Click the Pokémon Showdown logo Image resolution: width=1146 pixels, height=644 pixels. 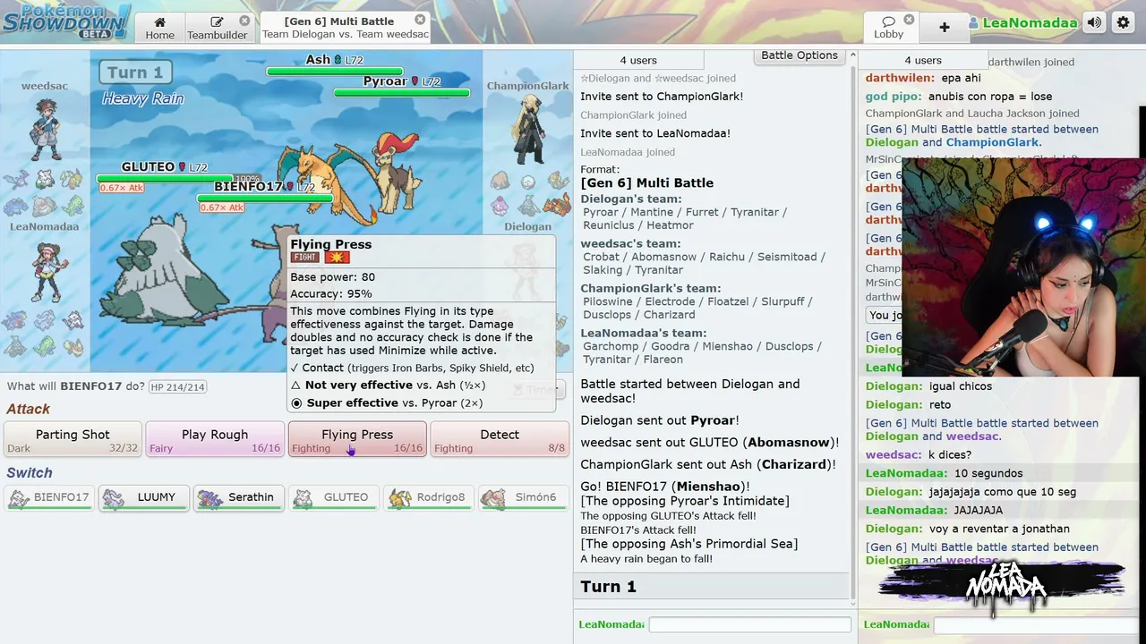[66, 21]
